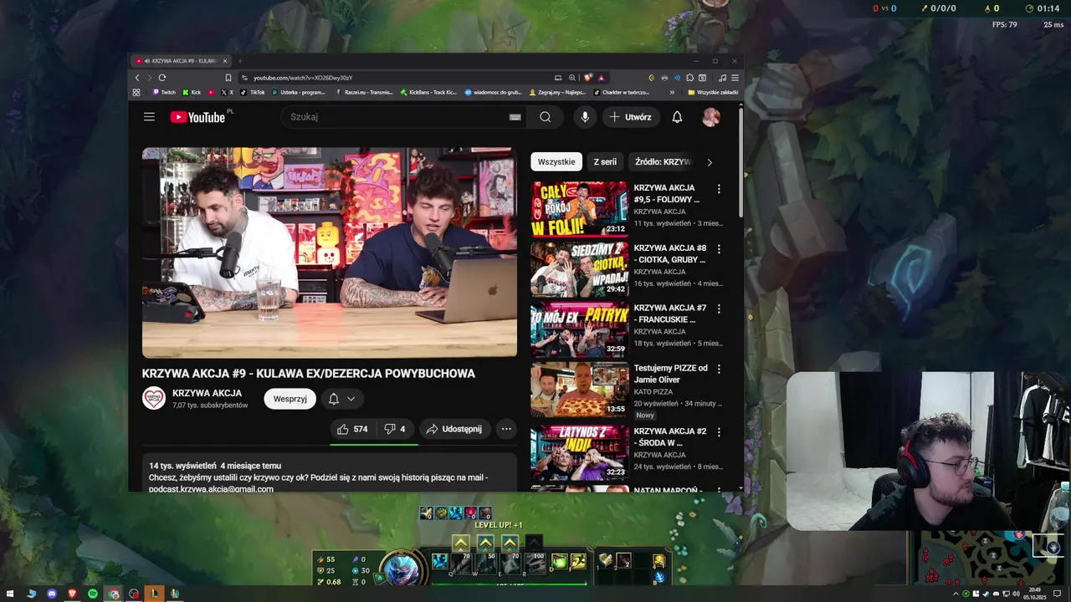The height and width of the screenshot is (602, 1071).
Task: Click the main video player
Action: coord(330,253)
